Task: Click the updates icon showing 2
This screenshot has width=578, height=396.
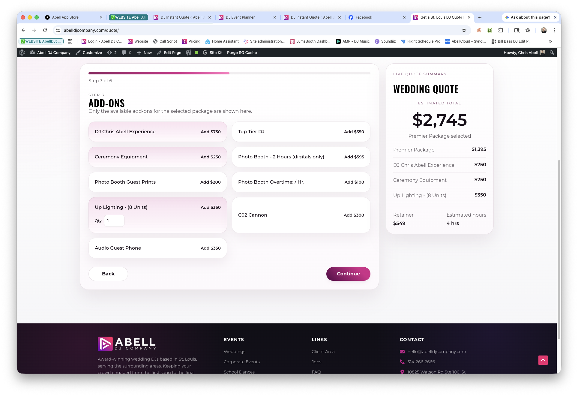Action: (x=112, y=52)
